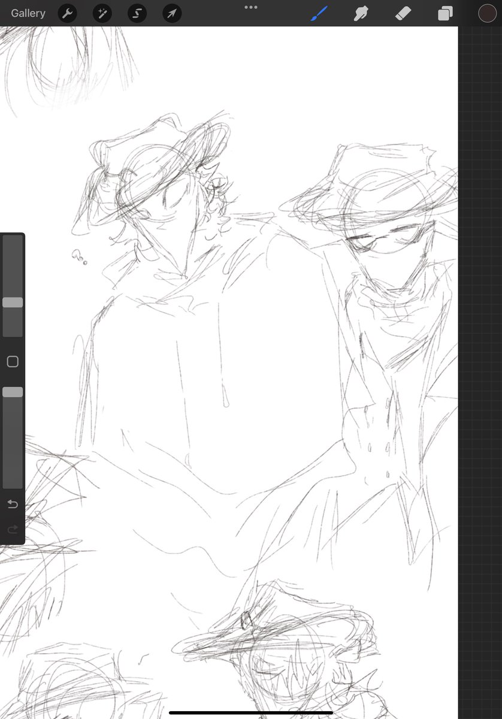Redo the last undone stroke
Viewport: 502px width, 719px height.
click(x=13, y=529)
